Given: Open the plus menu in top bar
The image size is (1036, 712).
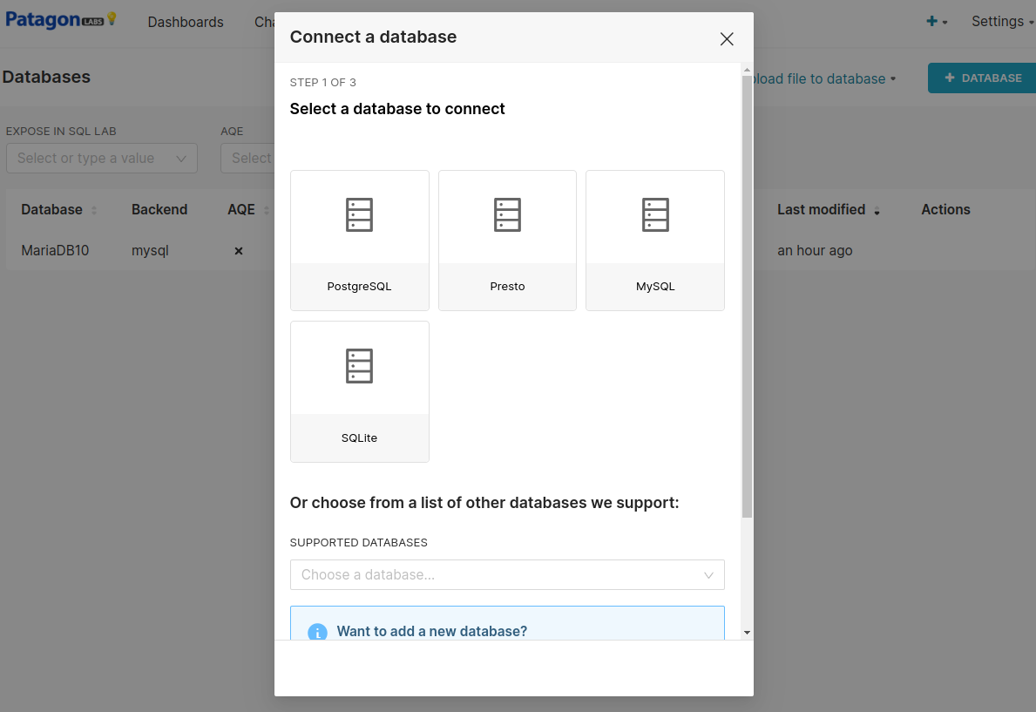Looking at the screenshot, I should pyautogui.click(x=937, y=22).
